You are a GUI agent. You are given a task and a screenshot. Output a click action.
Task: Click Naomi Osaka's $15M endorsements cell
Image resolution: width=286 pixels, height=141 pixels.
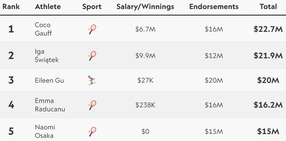(214, 132)
